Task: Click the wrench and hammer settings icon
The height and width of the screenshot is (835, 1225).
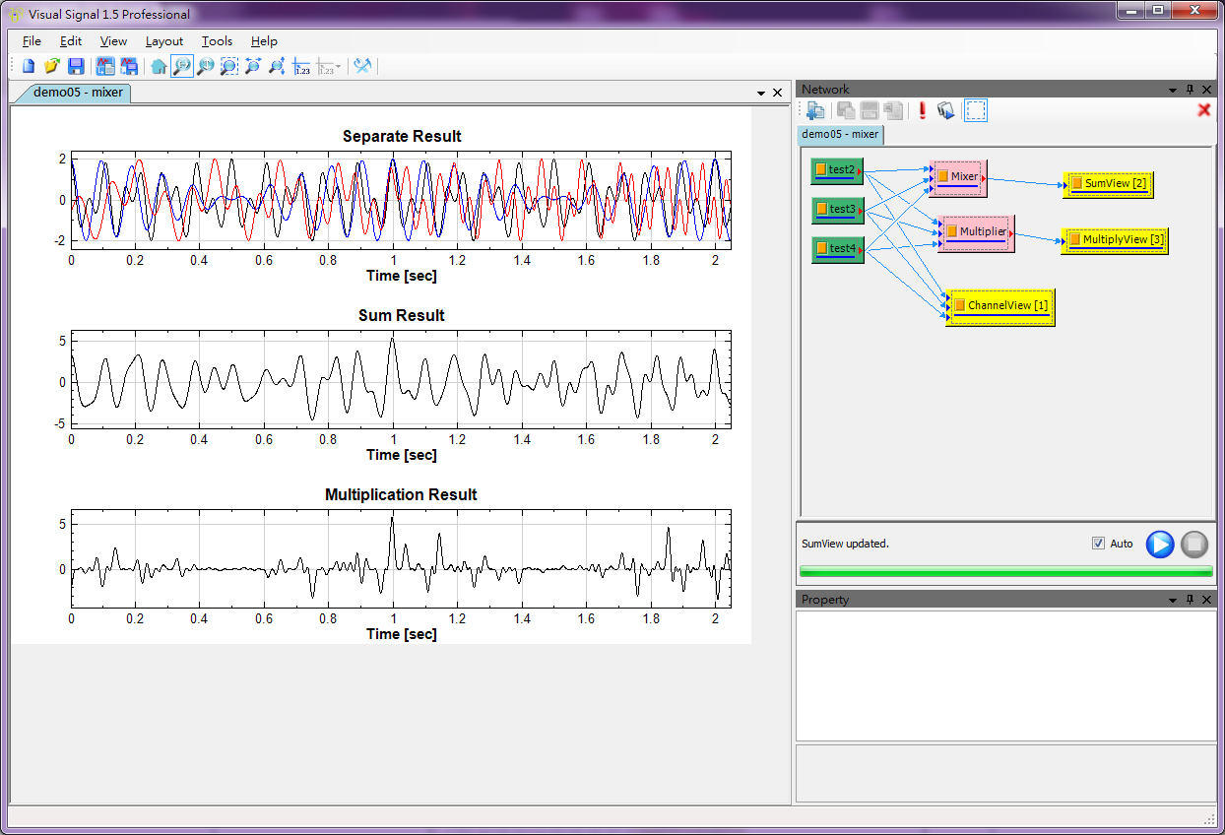Action: click(x=362, y=66)
